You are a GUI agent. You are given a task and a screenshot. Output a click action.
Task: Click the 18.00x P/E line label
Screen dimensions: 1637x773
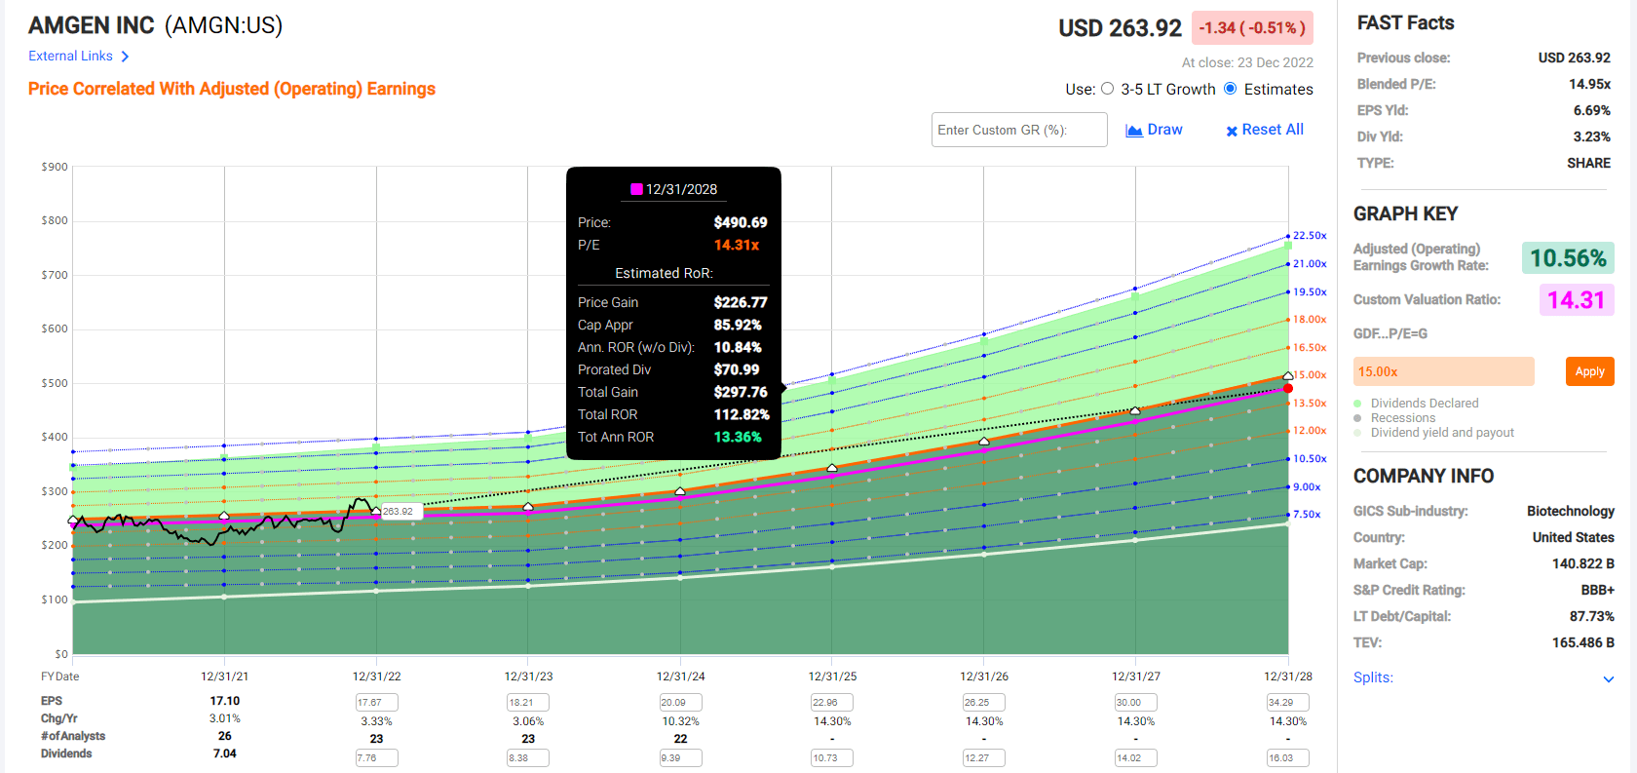(1310, 320)
